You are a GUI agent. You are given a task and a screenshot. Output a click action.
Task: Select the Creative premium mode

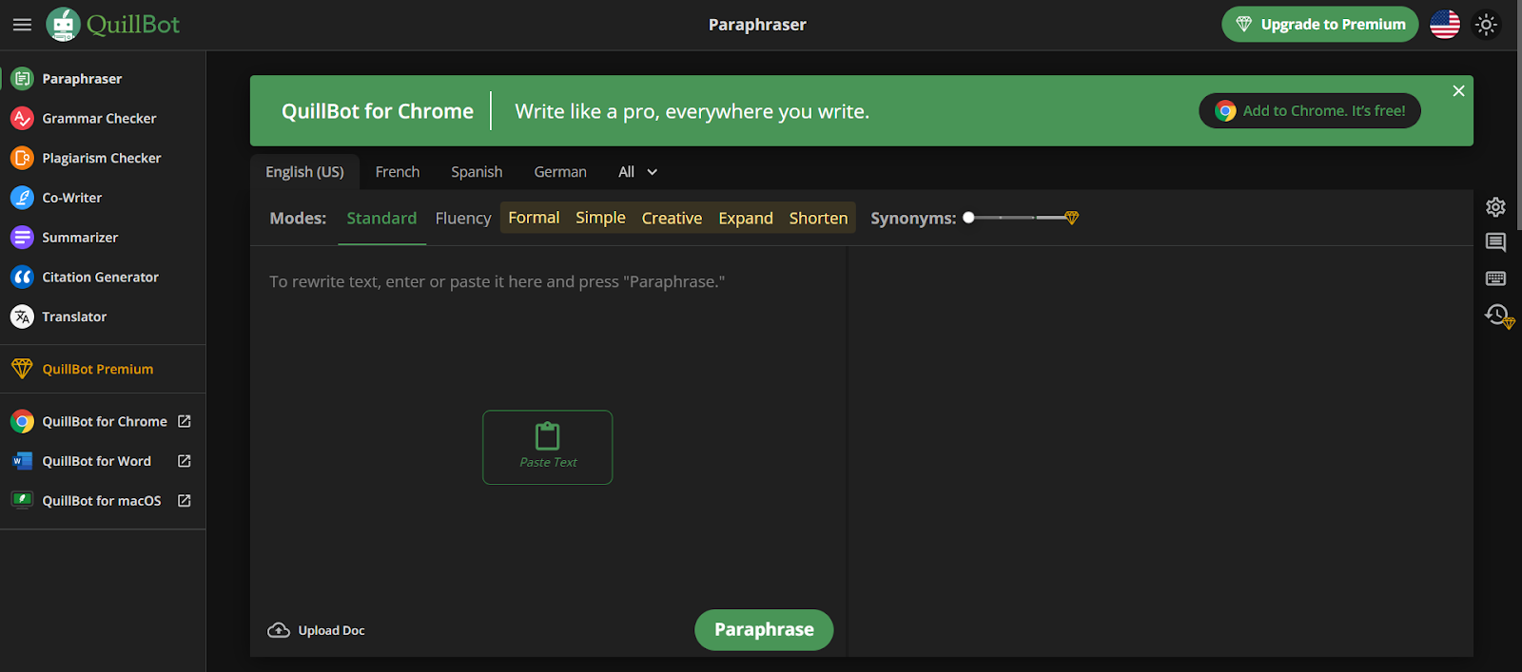pyautogui.click(x=672, y=219)
